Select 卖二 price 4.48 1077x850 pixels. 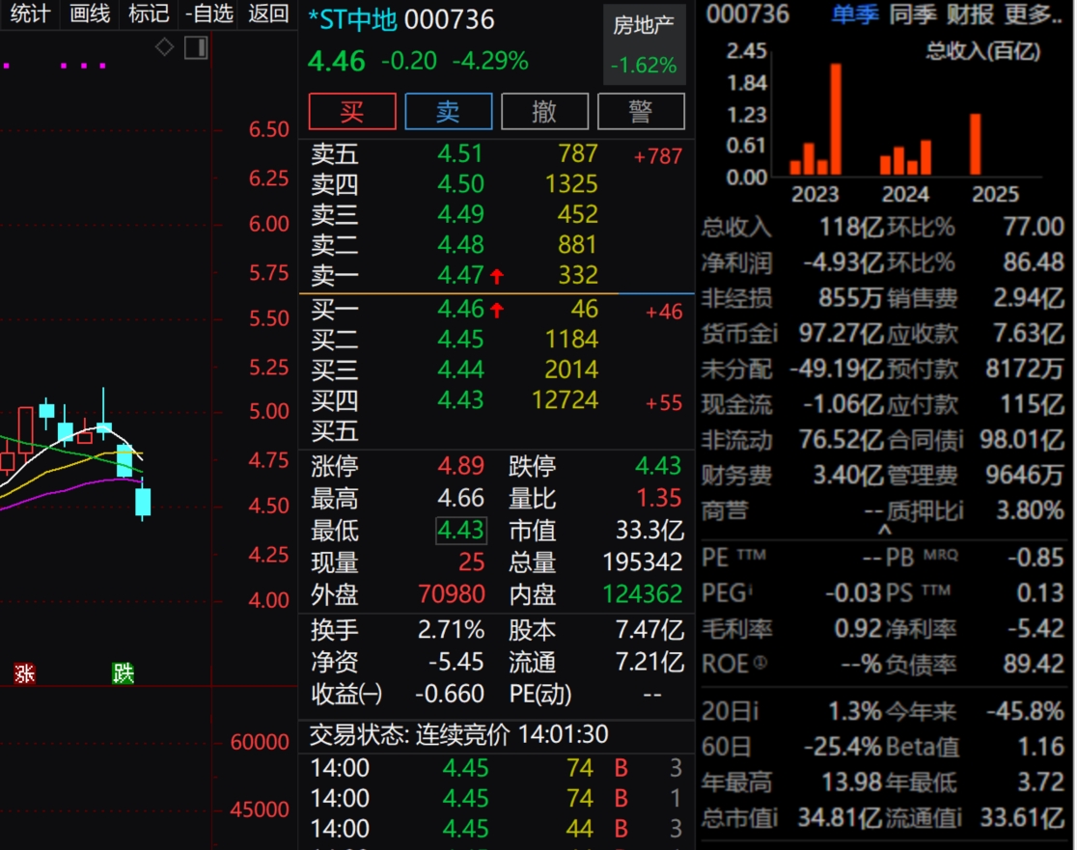click(461, 244)
